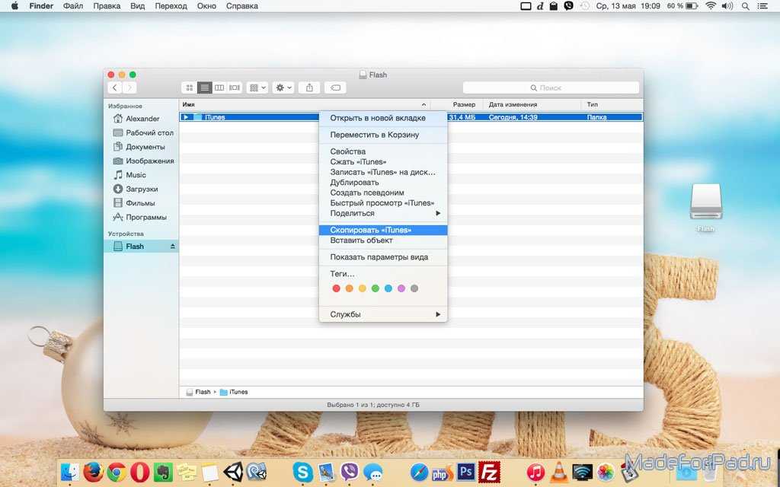Switch Finder to list view
780x487 pixels.
204,88
